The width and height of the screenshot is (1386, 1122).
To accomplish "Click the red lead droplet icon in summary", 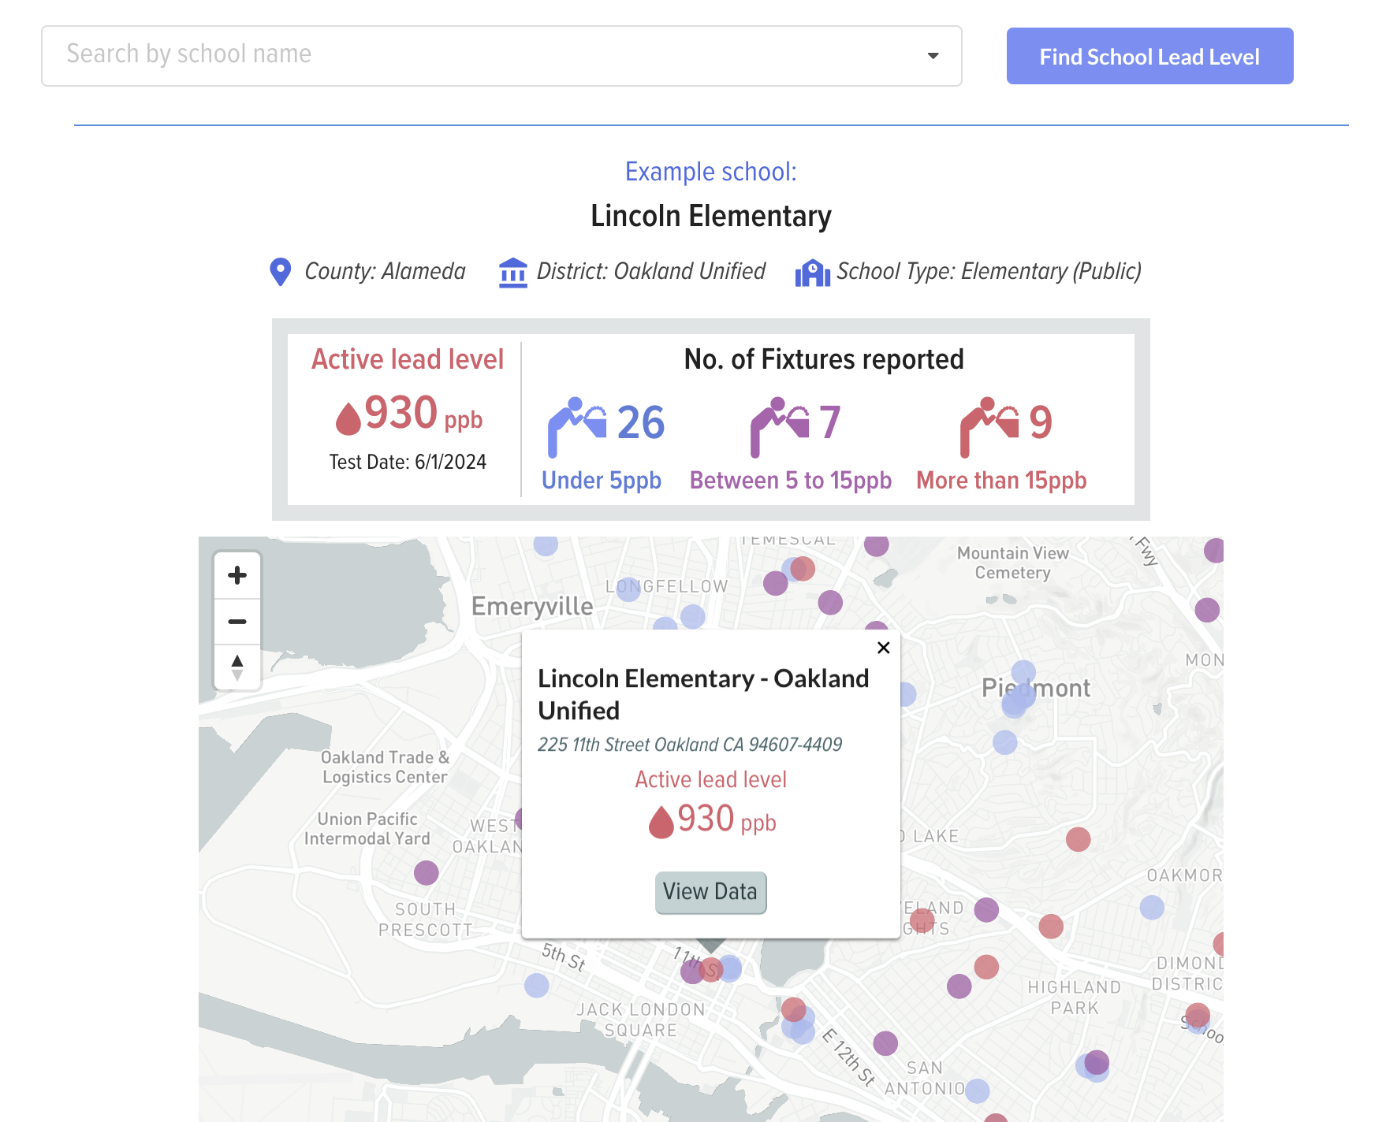I will [348, 418].
